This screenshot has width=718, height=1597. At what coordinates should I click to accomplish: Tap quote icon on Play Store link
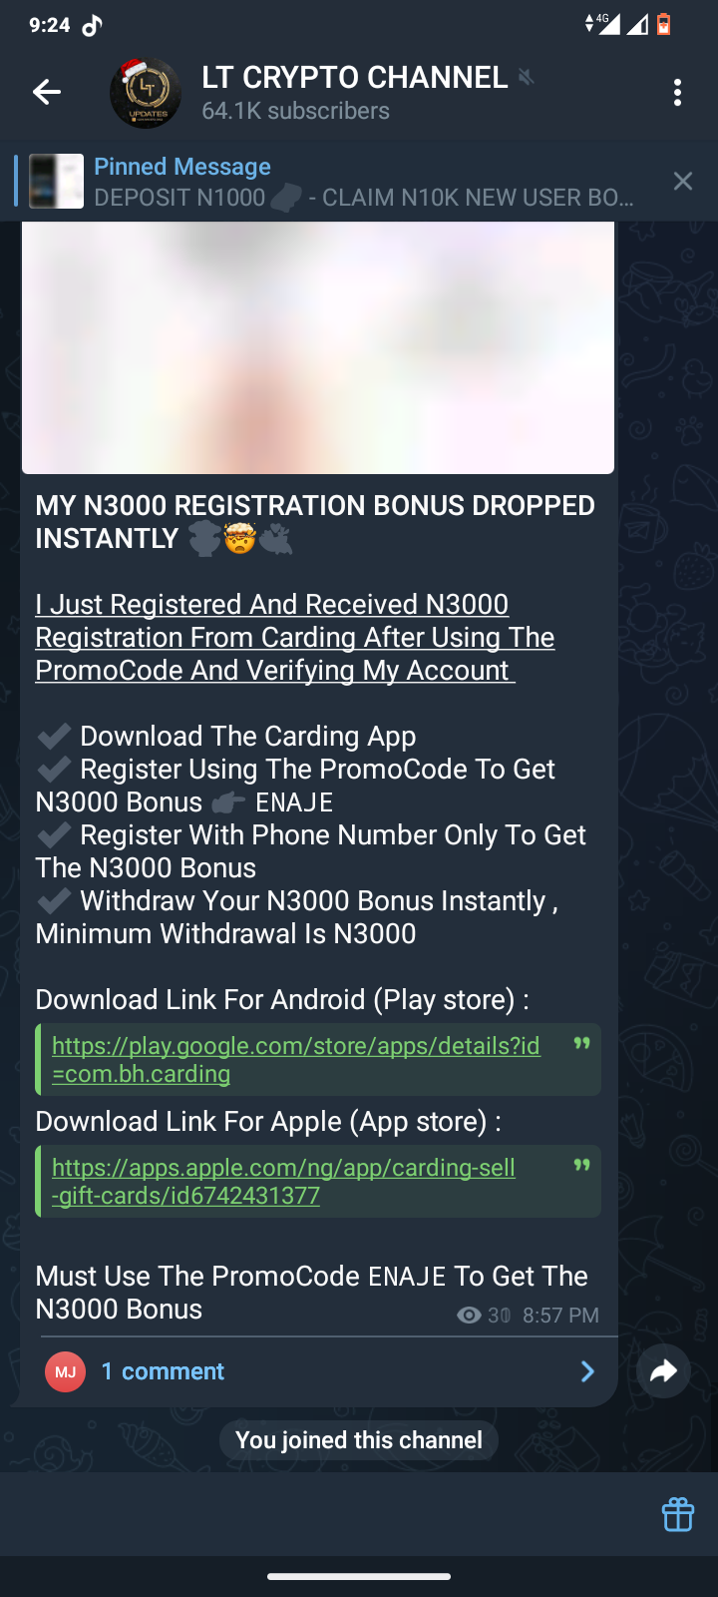[581, 1043]
